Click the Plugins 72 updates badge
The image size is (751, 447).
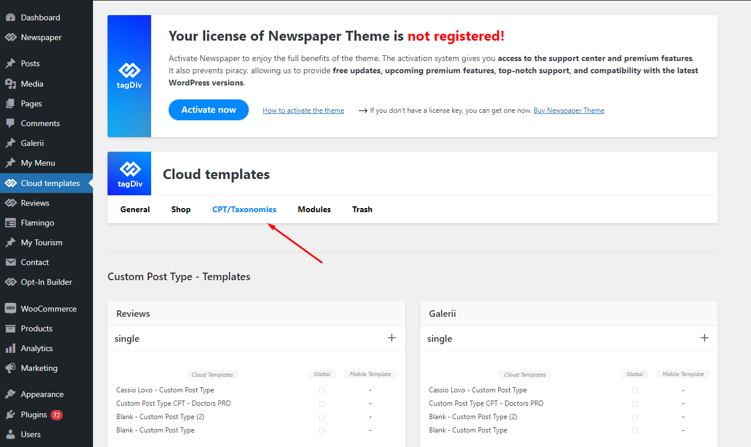(56, 415)
